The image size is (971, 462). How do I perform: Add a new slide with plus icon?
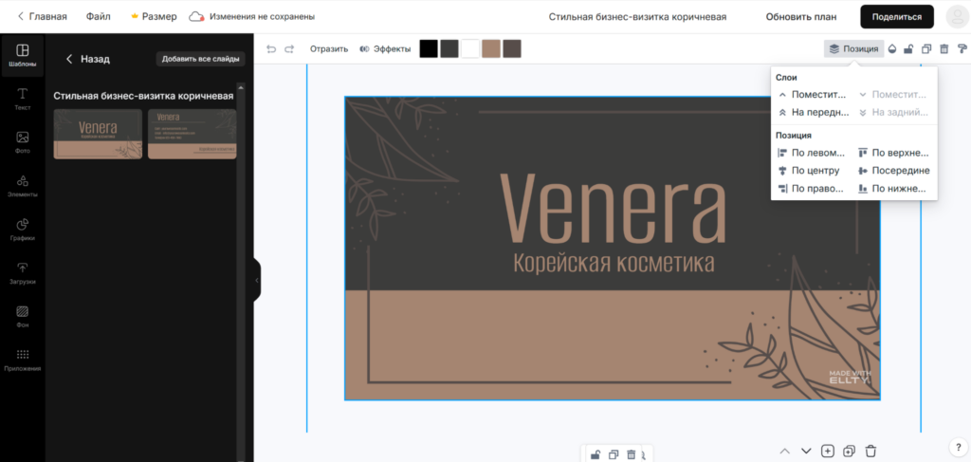click(x=828, y=451)
